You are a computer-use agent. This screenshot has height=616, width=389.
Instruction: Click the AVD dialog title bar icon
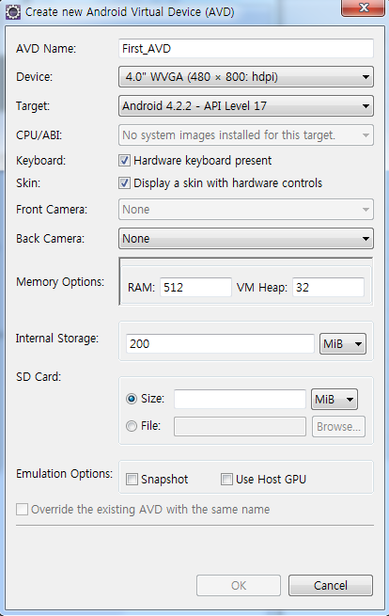(x=13, y=12)
